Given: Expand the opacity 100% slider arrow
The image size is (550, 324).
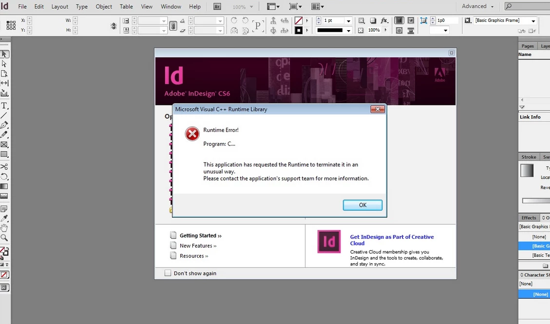Looking at the screenshot, I should 385,30.
